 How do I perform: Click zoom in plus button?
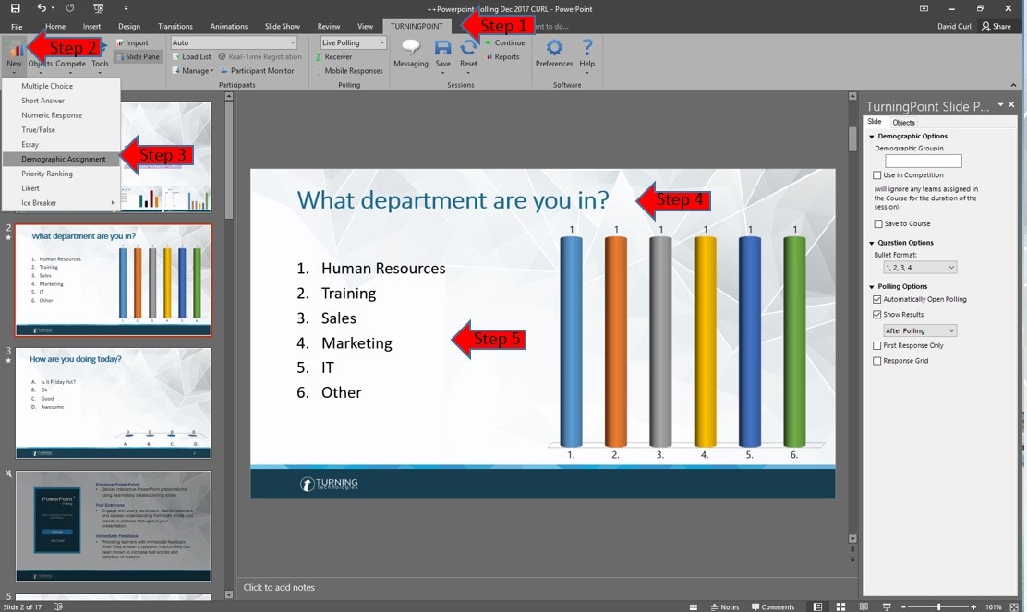pos(973,606)
